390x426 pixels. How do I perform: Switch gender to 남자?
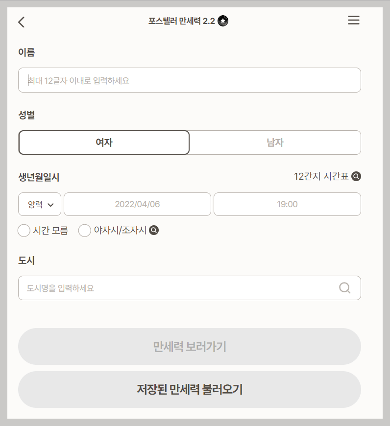pyautogui.click(x=275, y=142)
